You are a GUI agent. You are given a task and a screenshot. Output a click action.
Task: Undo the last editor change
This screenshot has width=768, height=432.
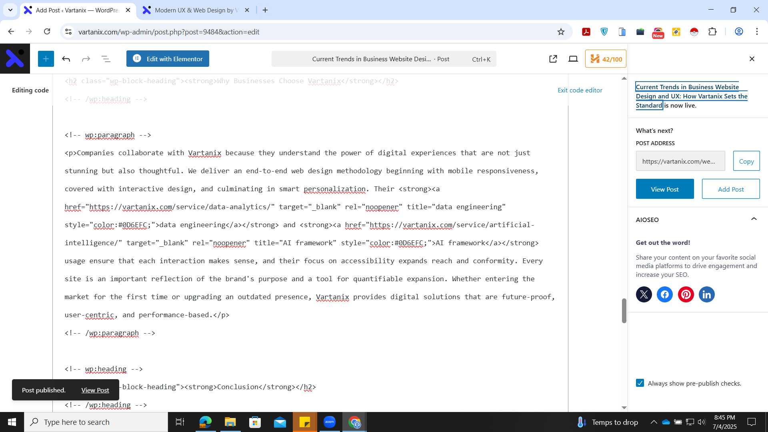(x=66, y=59)
